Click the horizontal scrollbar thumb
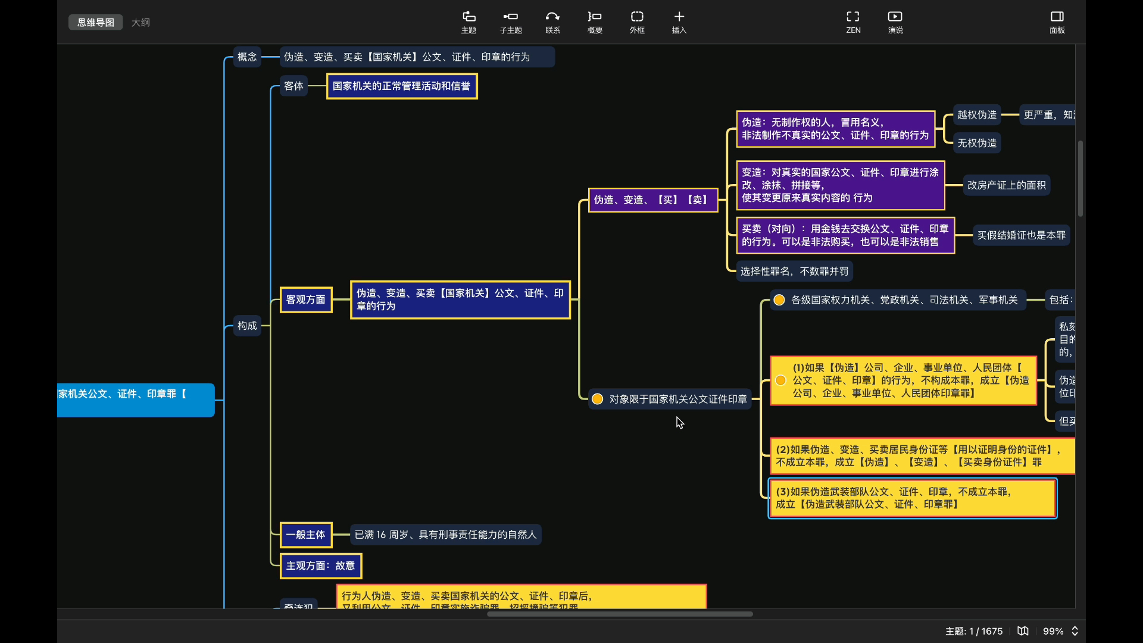Viewport: 1143px width, 643px height. point(620,614)
